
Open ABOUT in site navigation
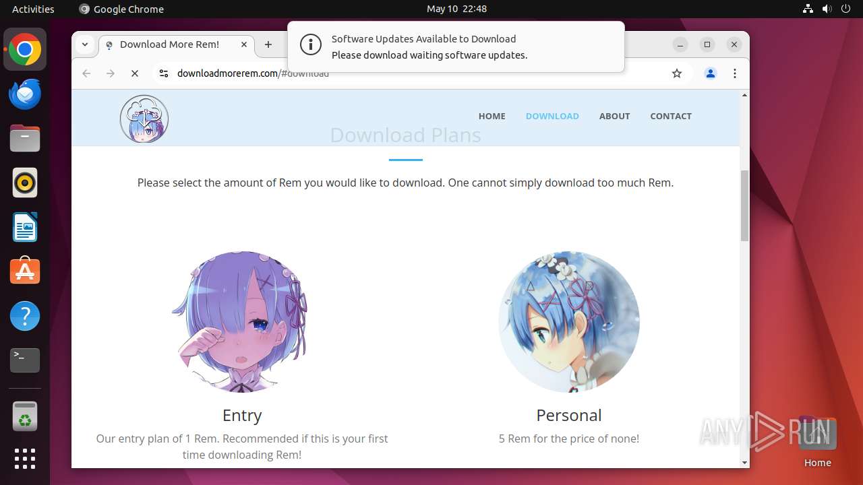coord(614,116)
